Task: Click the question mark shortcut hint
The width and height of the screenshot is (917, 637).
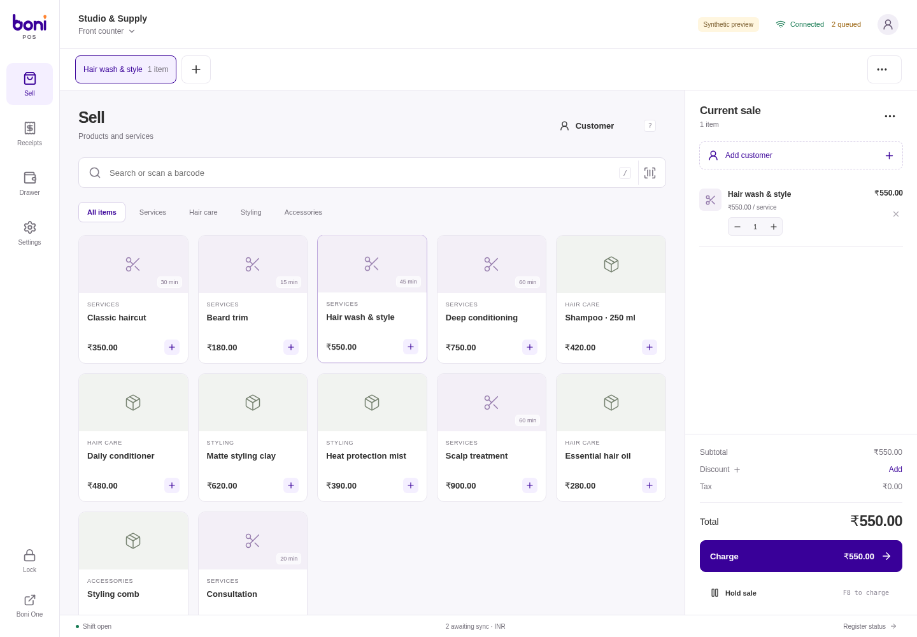Action: click(x=650, y=126)
